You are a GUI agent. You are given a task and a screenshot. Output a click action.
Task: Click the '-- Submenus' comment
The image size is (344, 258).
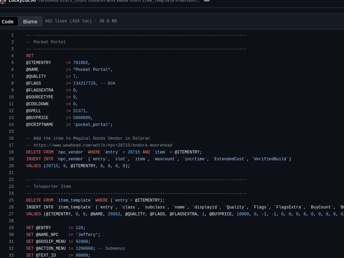111,248
